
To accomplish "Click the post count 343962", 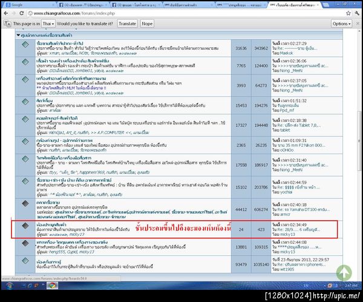I will (x=261, y=49).
